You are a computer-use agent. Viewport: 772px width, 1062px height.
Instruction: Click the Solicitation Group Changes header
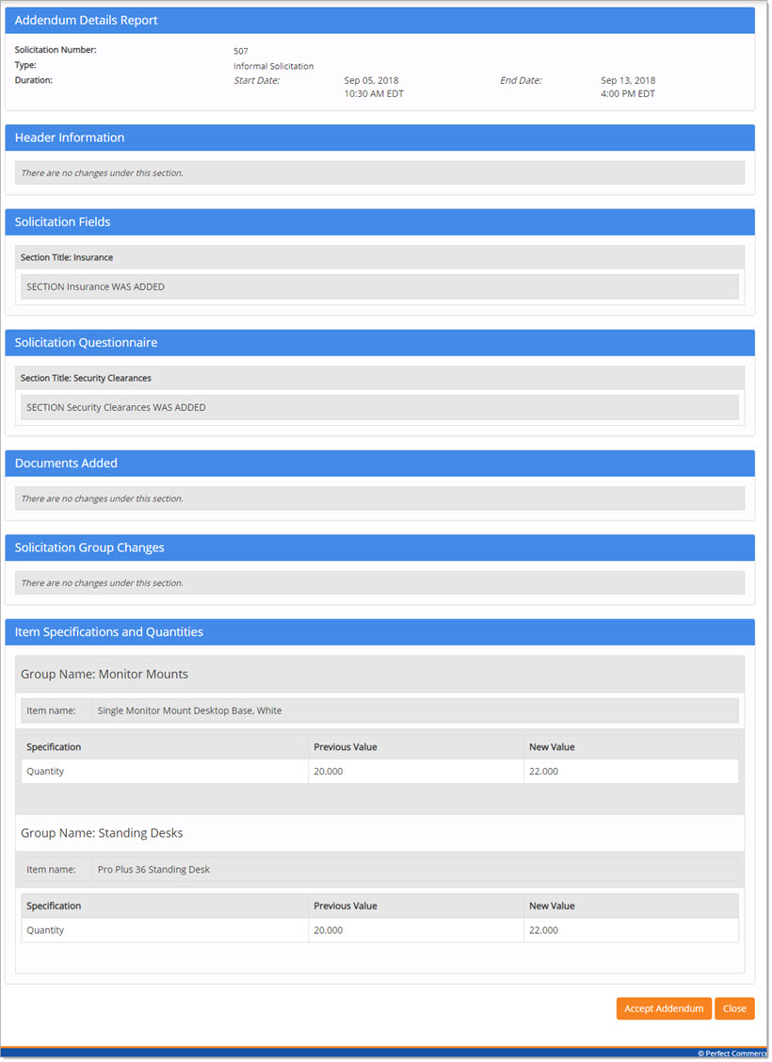click(379, 547)
